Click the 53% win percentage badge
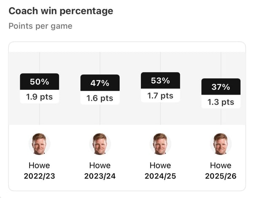This screenshot has height=198, width=253. [160, 81]
